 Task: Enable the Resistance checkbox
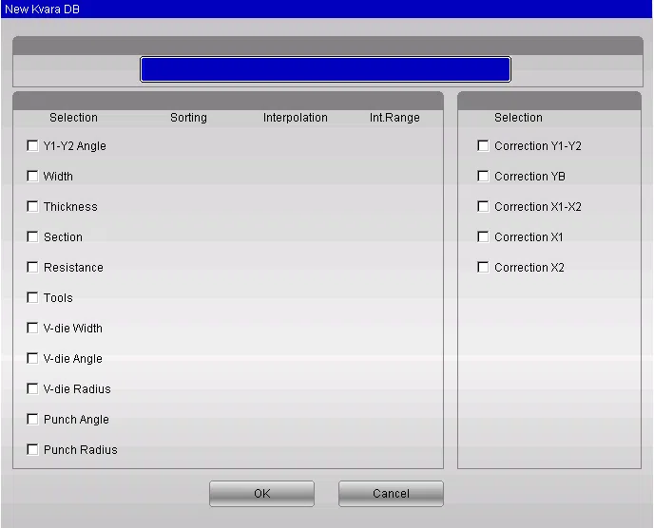[x=32, y=267]
